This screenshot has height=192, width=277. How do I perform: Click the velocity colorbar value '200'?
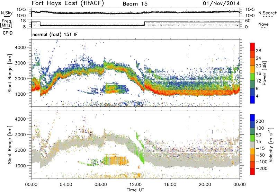[x=260, y=121]
